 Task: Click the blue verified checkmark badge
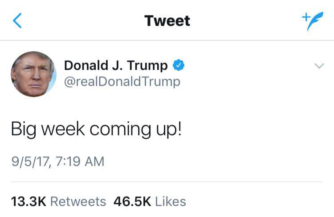click(x=179, y=65)
